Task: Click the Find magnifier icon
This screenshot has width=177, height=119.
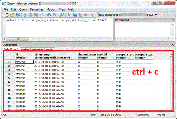Action: (62, 14)
